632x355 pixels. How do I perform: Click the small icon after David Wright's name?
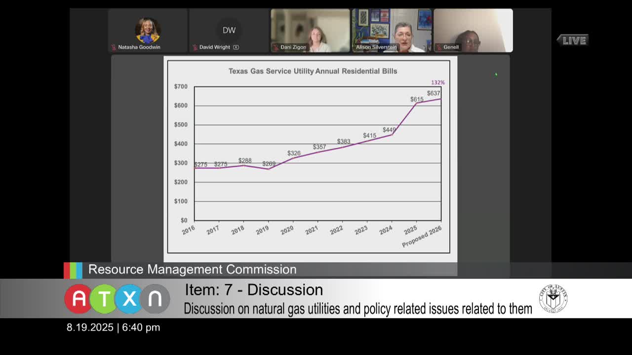tap(236, 47)
